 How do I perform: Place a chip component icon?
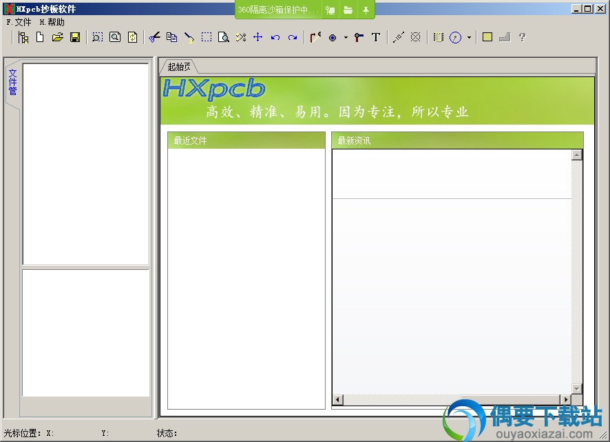point(439,37)
